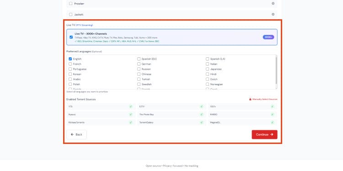Select French as preferred language
Screen dimensions: 343x171
[x=70, y=64]
